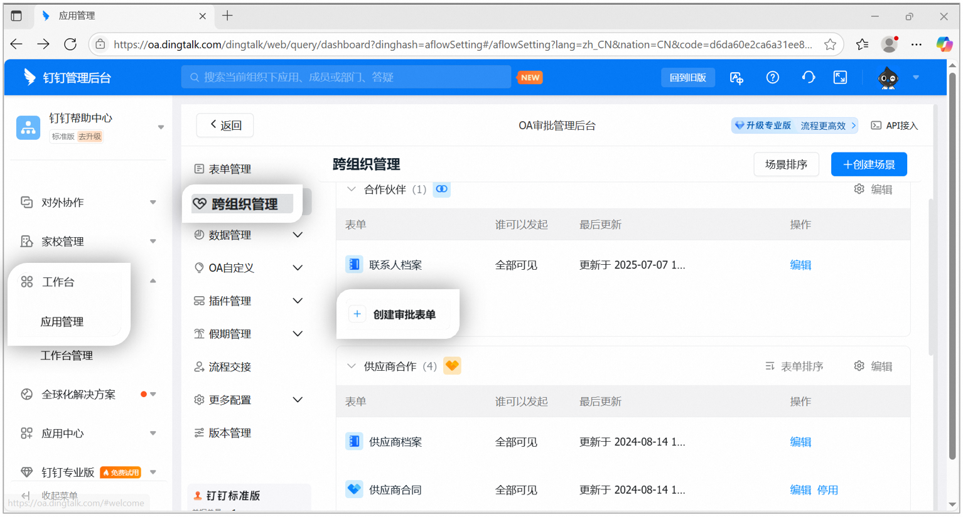Open a new browser tab
The height and width of the screenshot is (517, 963).
227,16
